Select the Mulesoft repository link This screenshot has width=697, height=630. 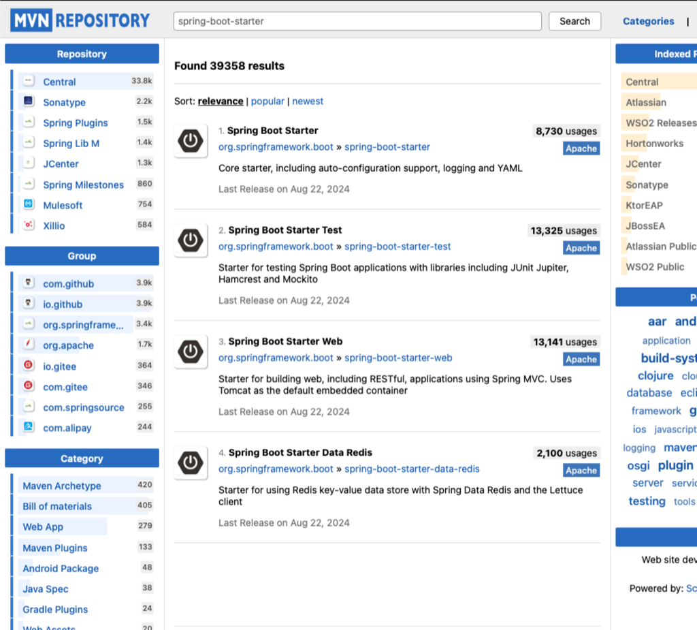63,206
